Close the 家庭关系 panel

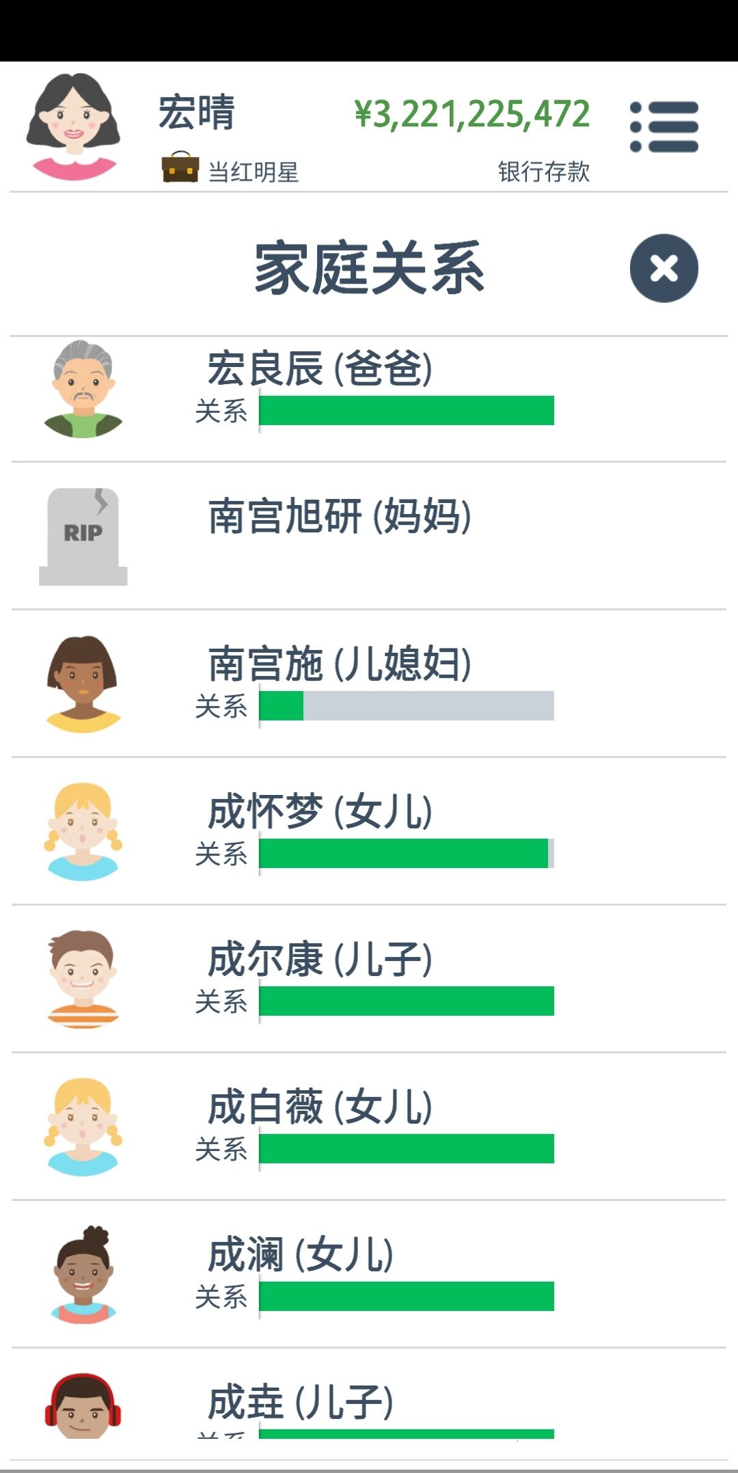[x=664, y=268]
